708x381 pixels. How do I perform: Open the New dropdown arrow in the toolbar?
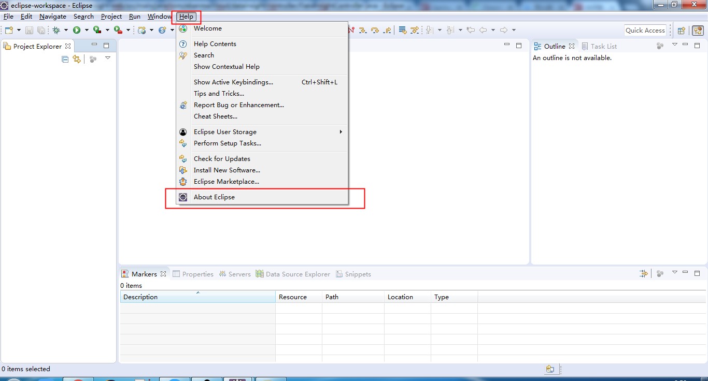[x=19, y=30]
